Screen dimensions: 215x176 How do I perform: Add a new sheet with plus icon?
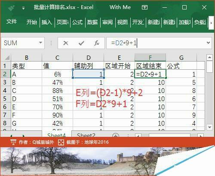coord(116,136)
